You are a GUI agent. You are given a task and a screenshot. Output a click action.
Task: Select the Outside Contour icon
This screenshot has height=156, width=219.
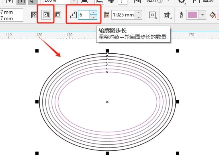coord(58,15)
